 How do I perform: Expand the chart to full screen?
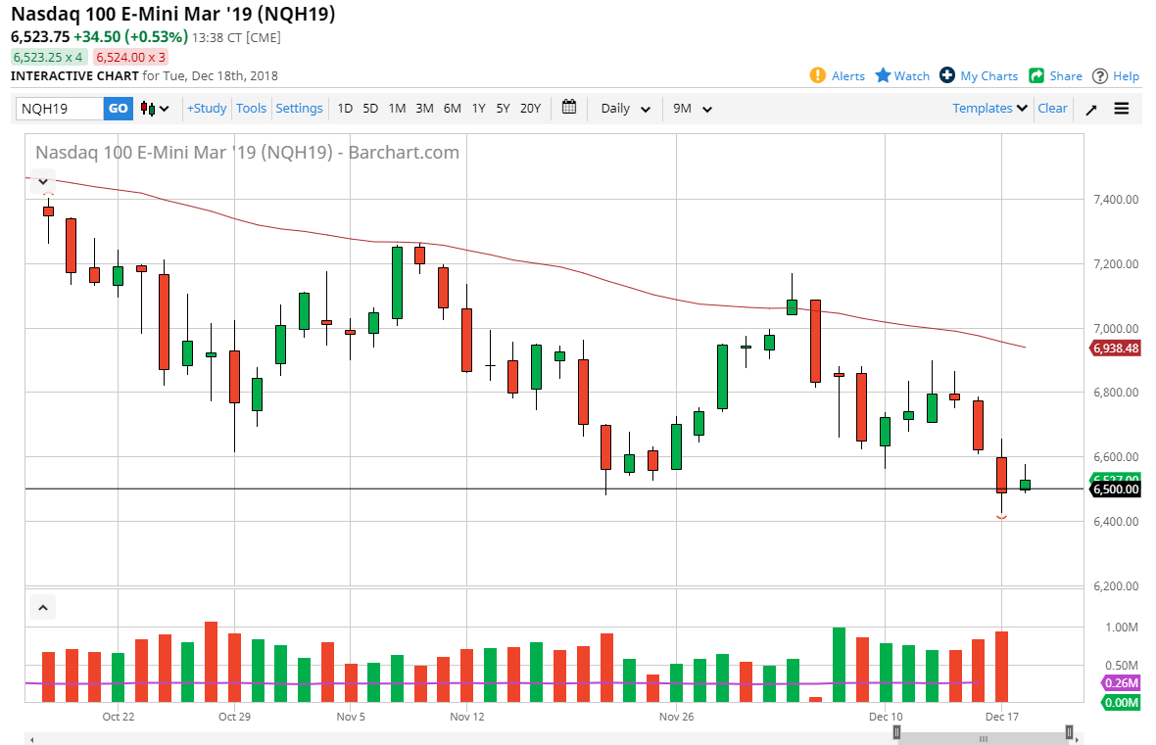[1090, 109]
